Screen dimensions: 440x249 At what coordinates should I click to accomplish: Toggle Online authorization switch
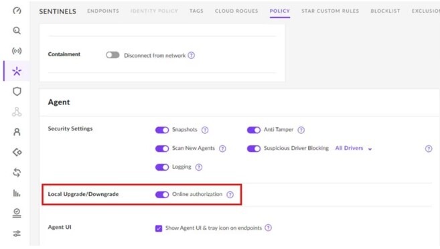click(x=162, y=194)
